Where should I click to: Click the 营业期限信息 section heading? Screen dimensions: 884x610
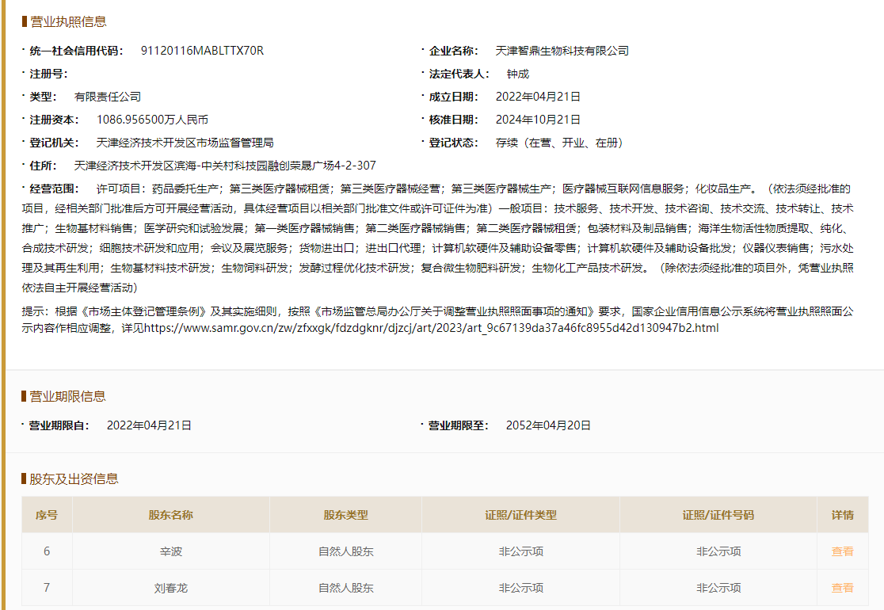pos(67,397)
